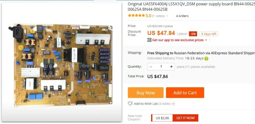Viewport: 255px width, 124px height.
Task: Click the GET IT NOW coupon button
Action: (x=185, y=118)
